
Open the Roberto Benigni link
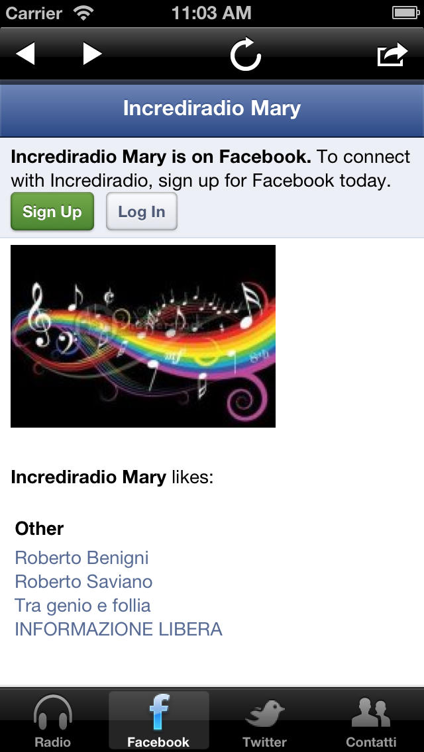[x=81, y=558]
